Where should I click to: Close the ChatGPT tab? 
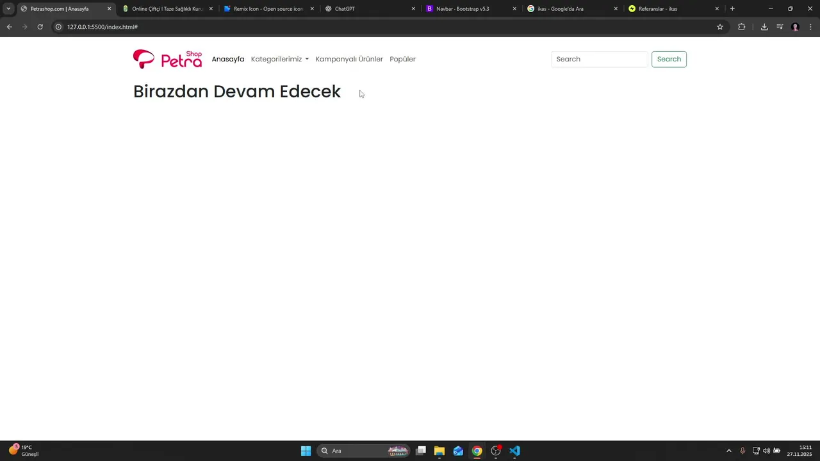[413, 9]
